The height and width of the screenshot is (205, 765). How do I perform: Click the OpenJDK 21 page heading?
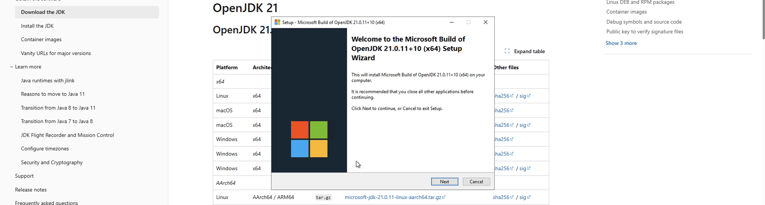245,8
